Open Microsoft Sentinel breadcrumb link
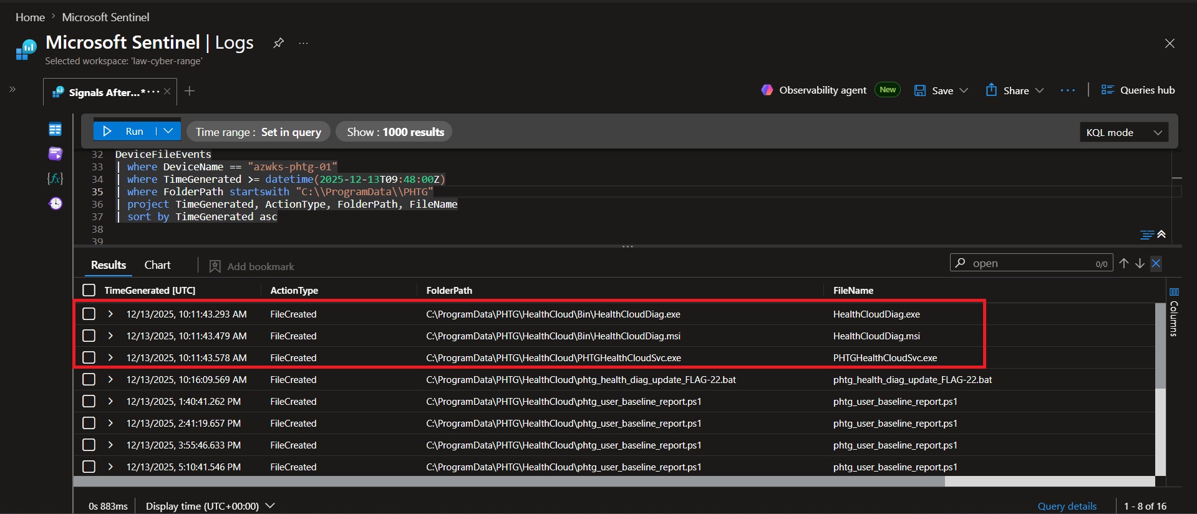The height and width of the screenshot is (514, 1197). point(105,17)
